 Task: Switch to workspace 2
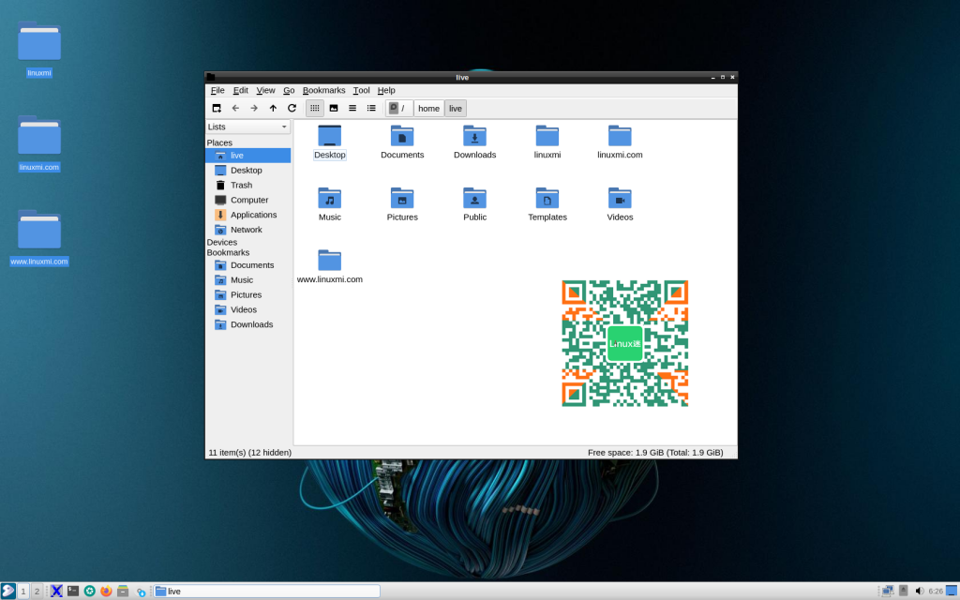[x=37, y=592]
